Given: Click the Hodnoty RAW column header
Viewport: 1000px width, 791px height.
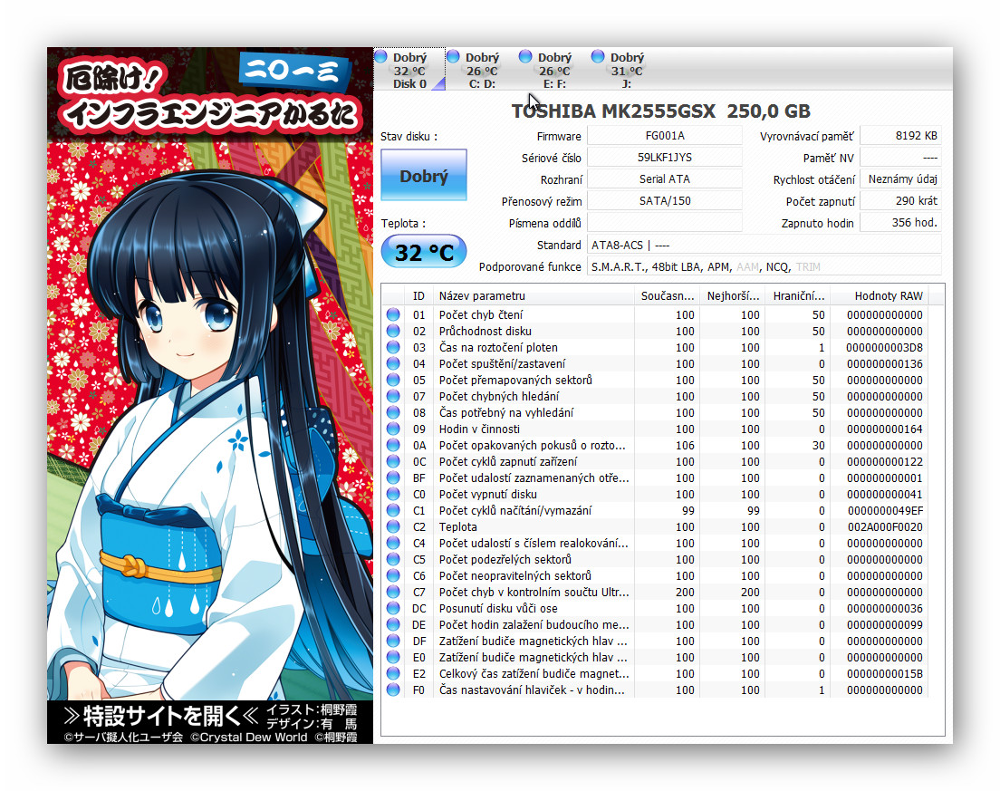Looking at the screenshot, I should tap(880, 296).
